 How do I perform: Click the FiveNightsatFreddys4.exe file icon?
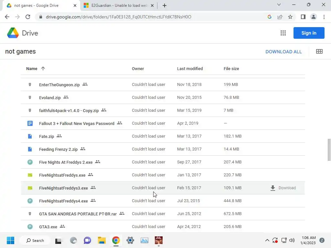(30, 201)
